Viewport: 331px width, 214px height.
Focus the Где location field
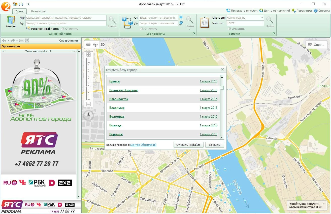pyautogui.click(x=66, y=23)
